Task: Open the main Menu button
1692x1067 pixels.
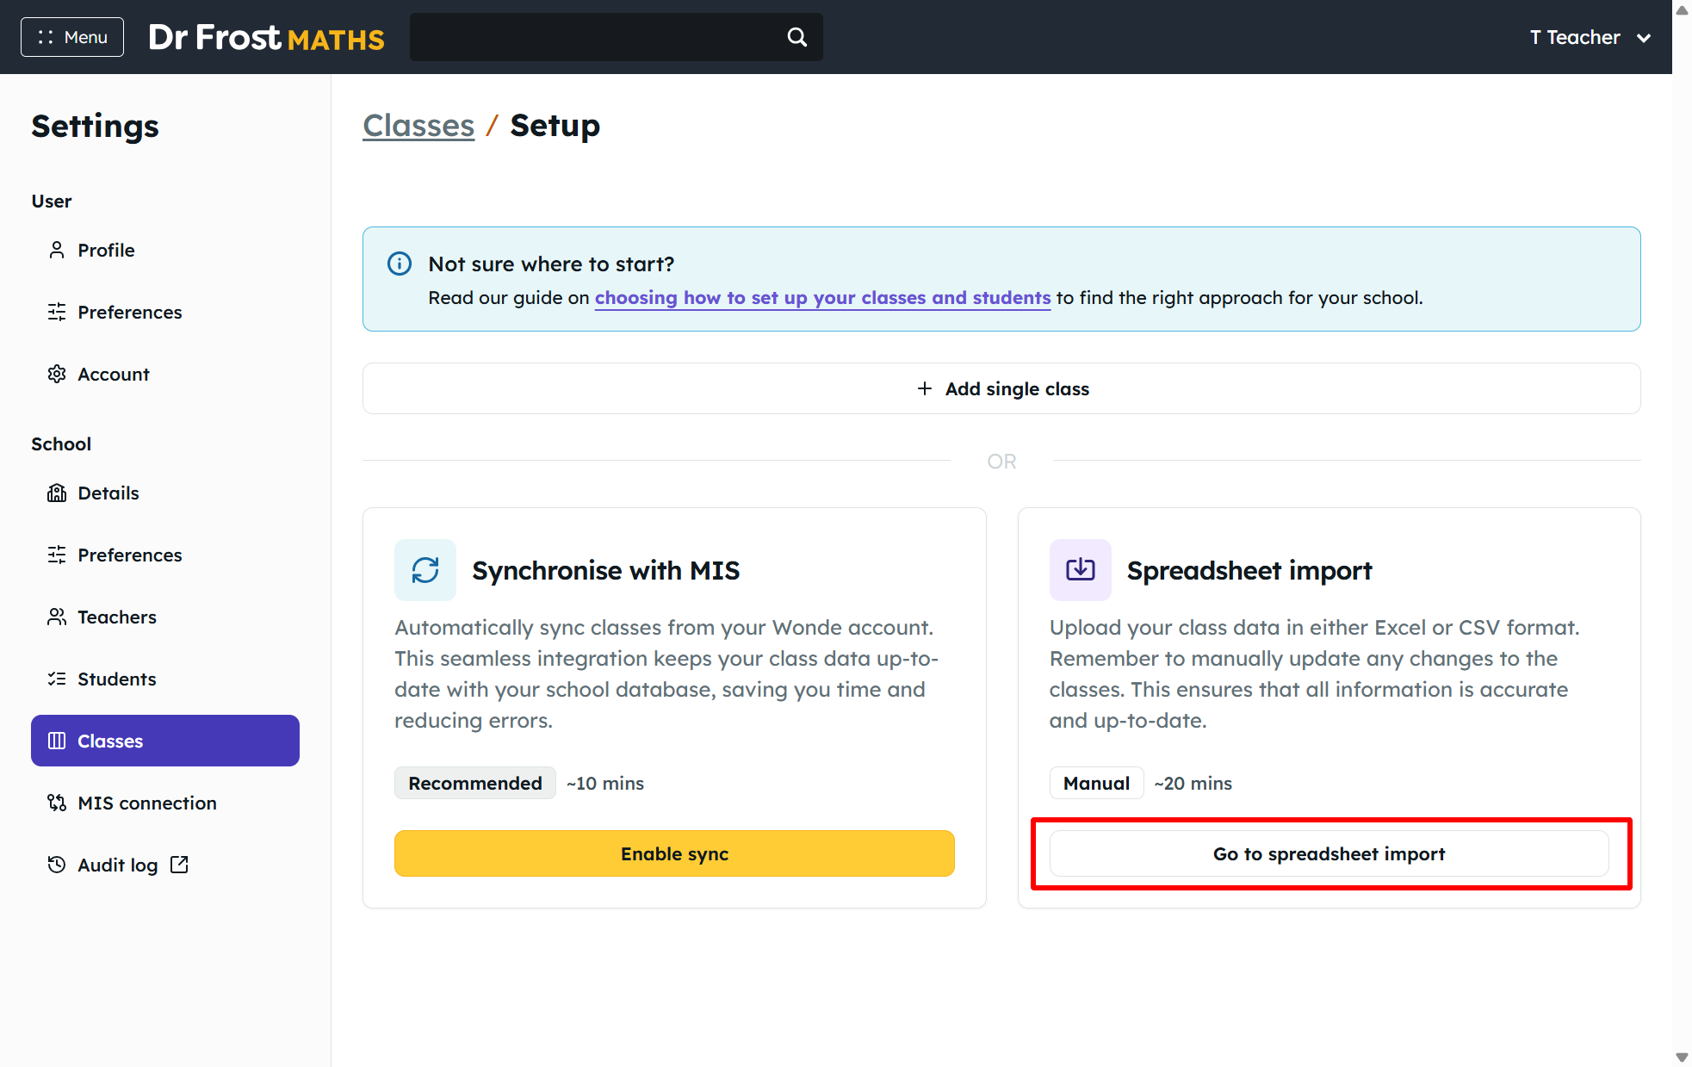Action: pos(72,37)
